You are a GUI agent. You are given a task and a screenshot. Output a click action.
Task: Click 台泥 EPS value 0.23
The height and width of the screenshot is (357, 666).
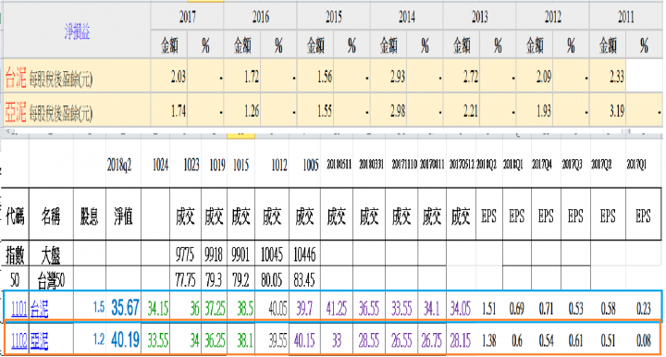(x=644, y=309)
